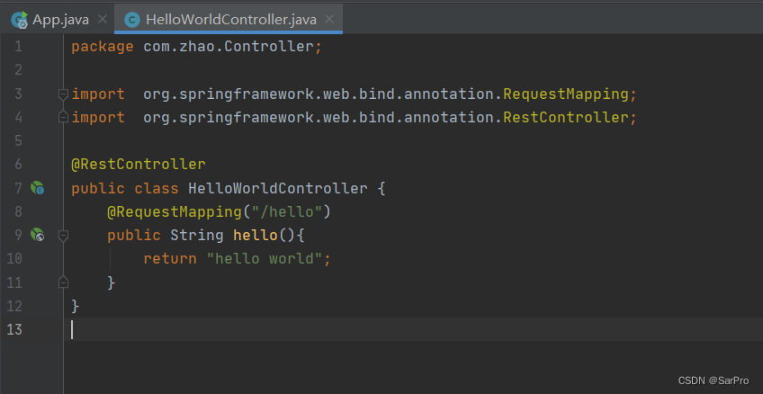Click the return keyword on line 10
This screenshot has width=763, height=394.
pyautogui.click(x=170, y=259)
